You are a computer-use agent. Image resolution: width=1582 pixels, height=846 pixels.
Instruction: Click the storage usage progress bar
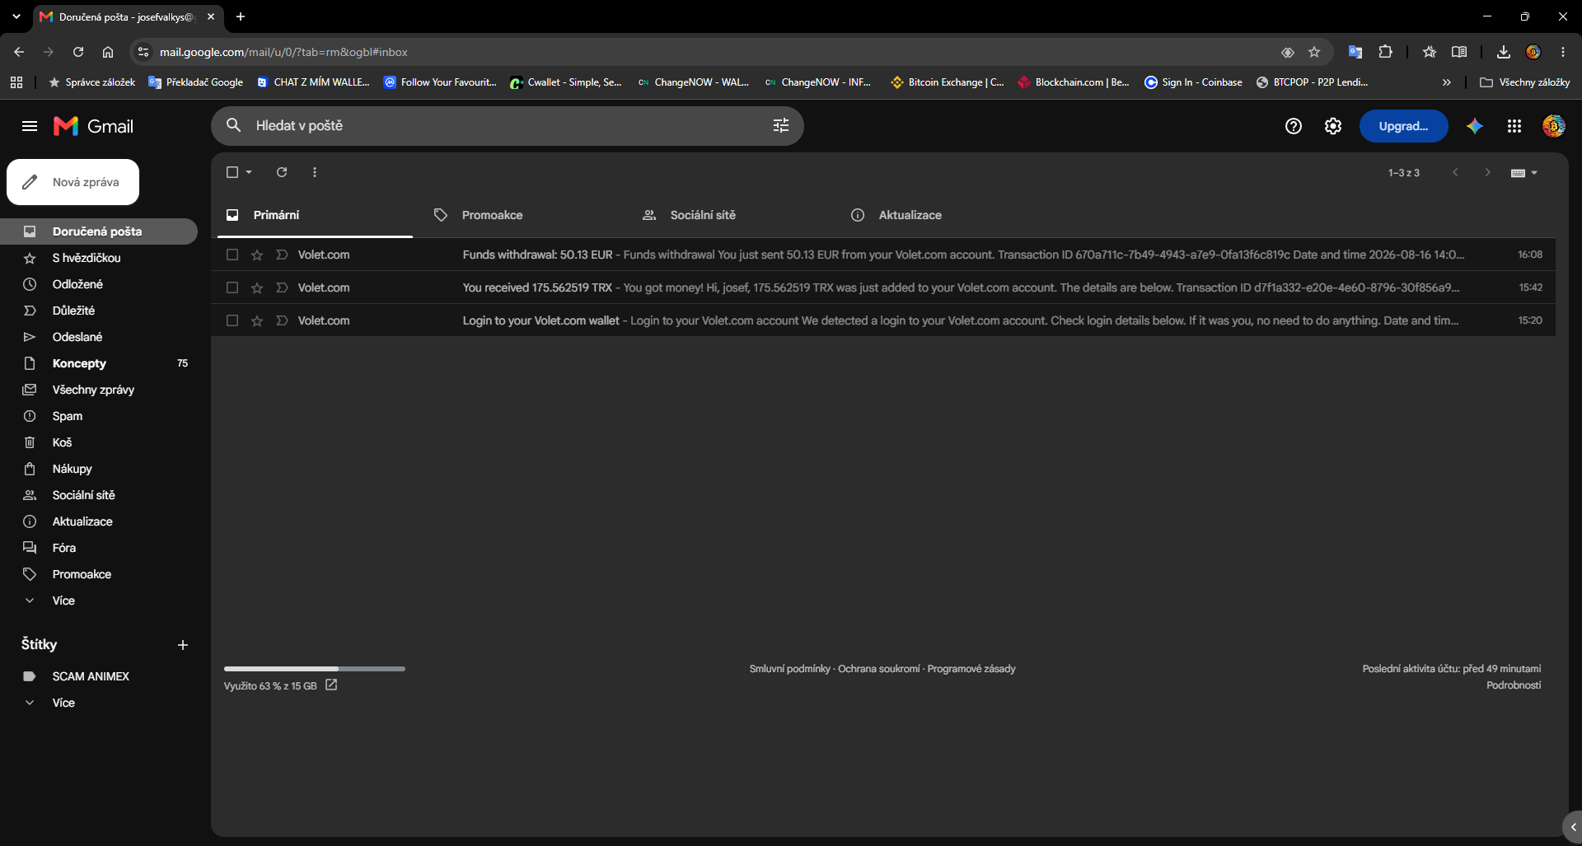(x=314, y=669)
